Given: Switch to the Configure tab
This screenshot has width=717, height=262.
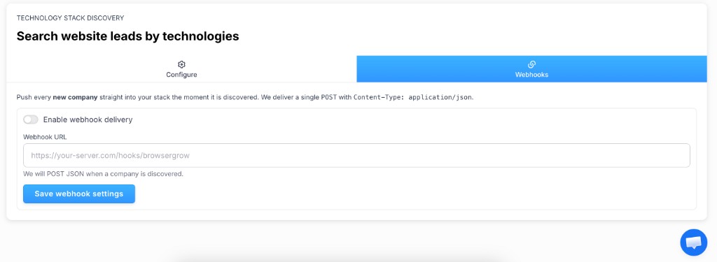Looking at the screenshot, I should (x=181, y=69).
